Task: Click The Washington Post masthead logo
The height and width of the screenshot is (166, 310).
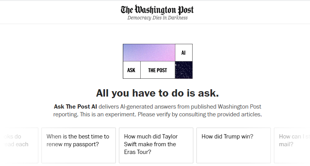Action: coord(157,10)
